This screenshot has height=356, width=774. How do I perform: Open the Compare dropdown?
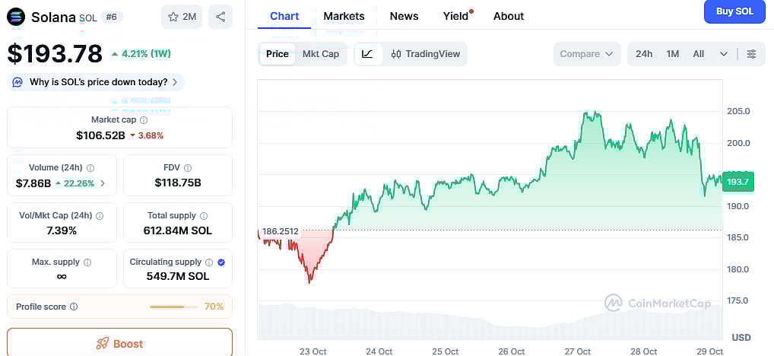[x=586, y=54]
